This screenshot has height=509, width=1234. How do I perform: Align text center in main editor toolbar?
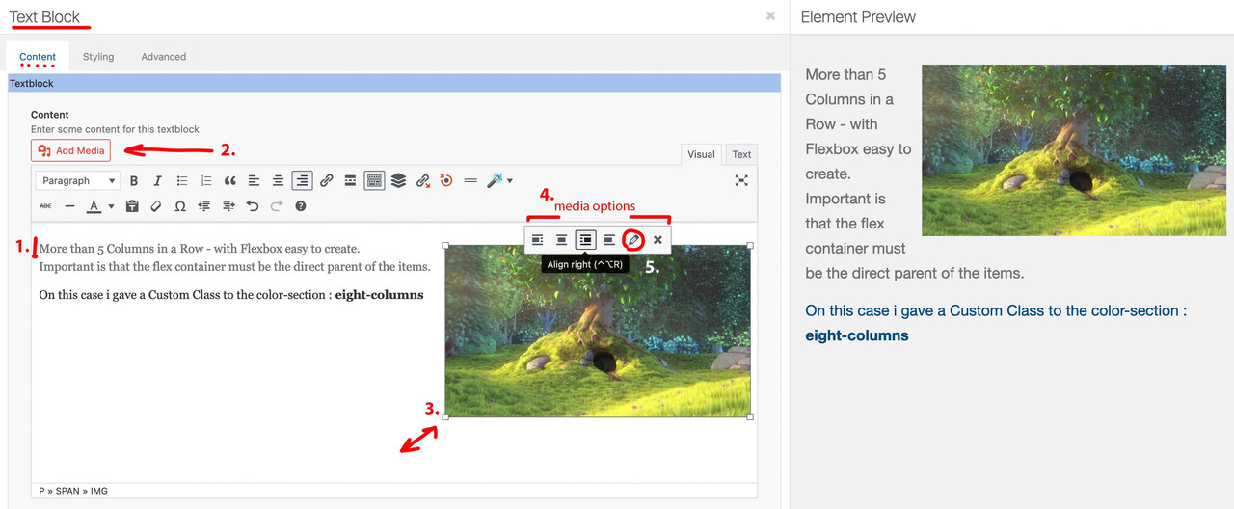click(279, 180)
